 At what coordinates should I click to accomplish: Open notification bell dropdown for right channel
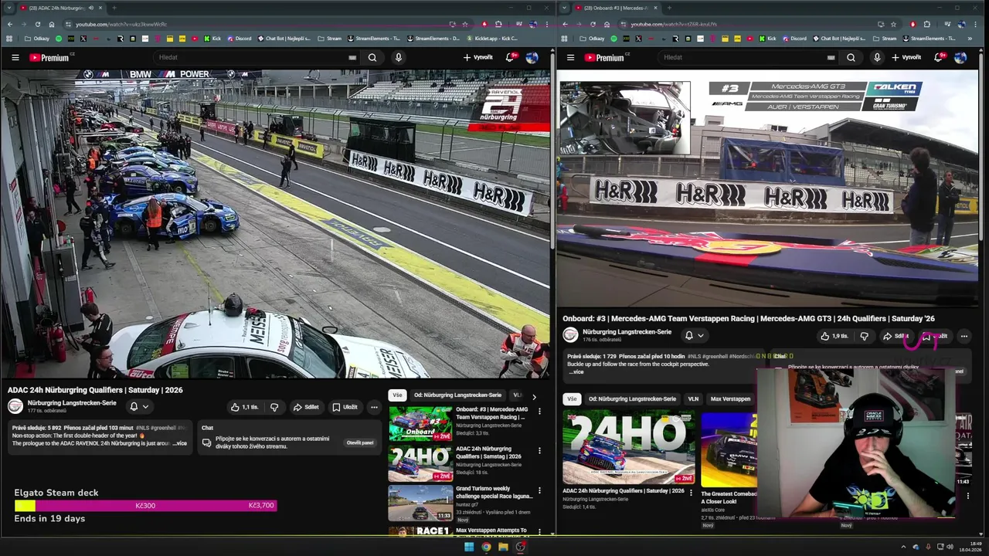pyautogui.click(x=695, y=335)
